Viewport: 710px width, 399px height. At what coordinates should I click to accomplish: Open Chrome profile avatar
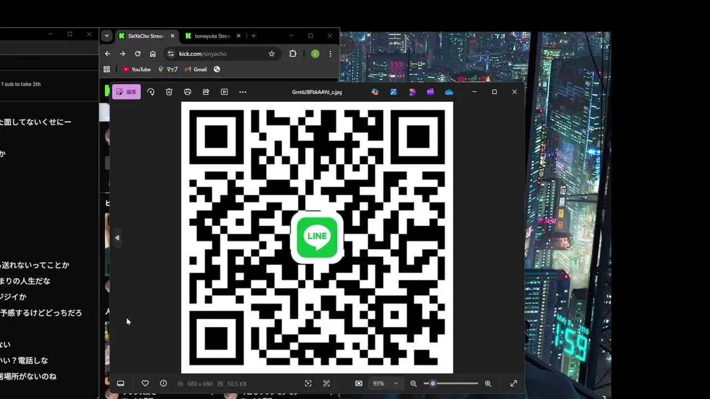click(x=315, y=54)
